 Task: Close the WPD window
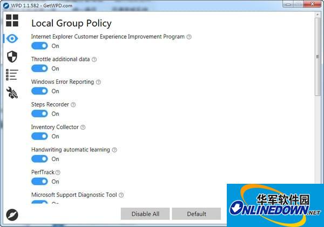coord(312,4)
